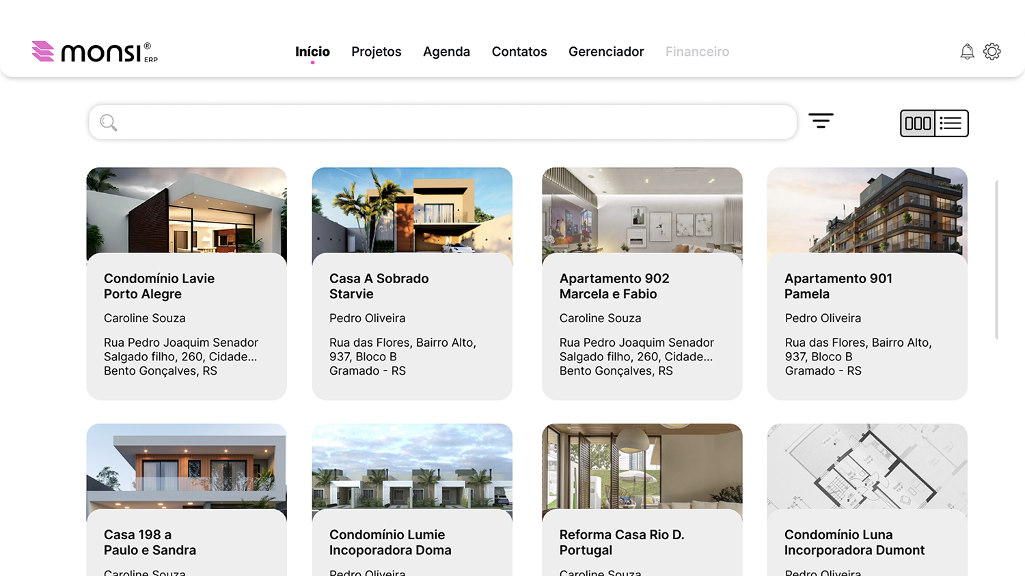Open the Projetos tab
The height and width of the screenshot is (576, 1025).
tap(376, 52)
